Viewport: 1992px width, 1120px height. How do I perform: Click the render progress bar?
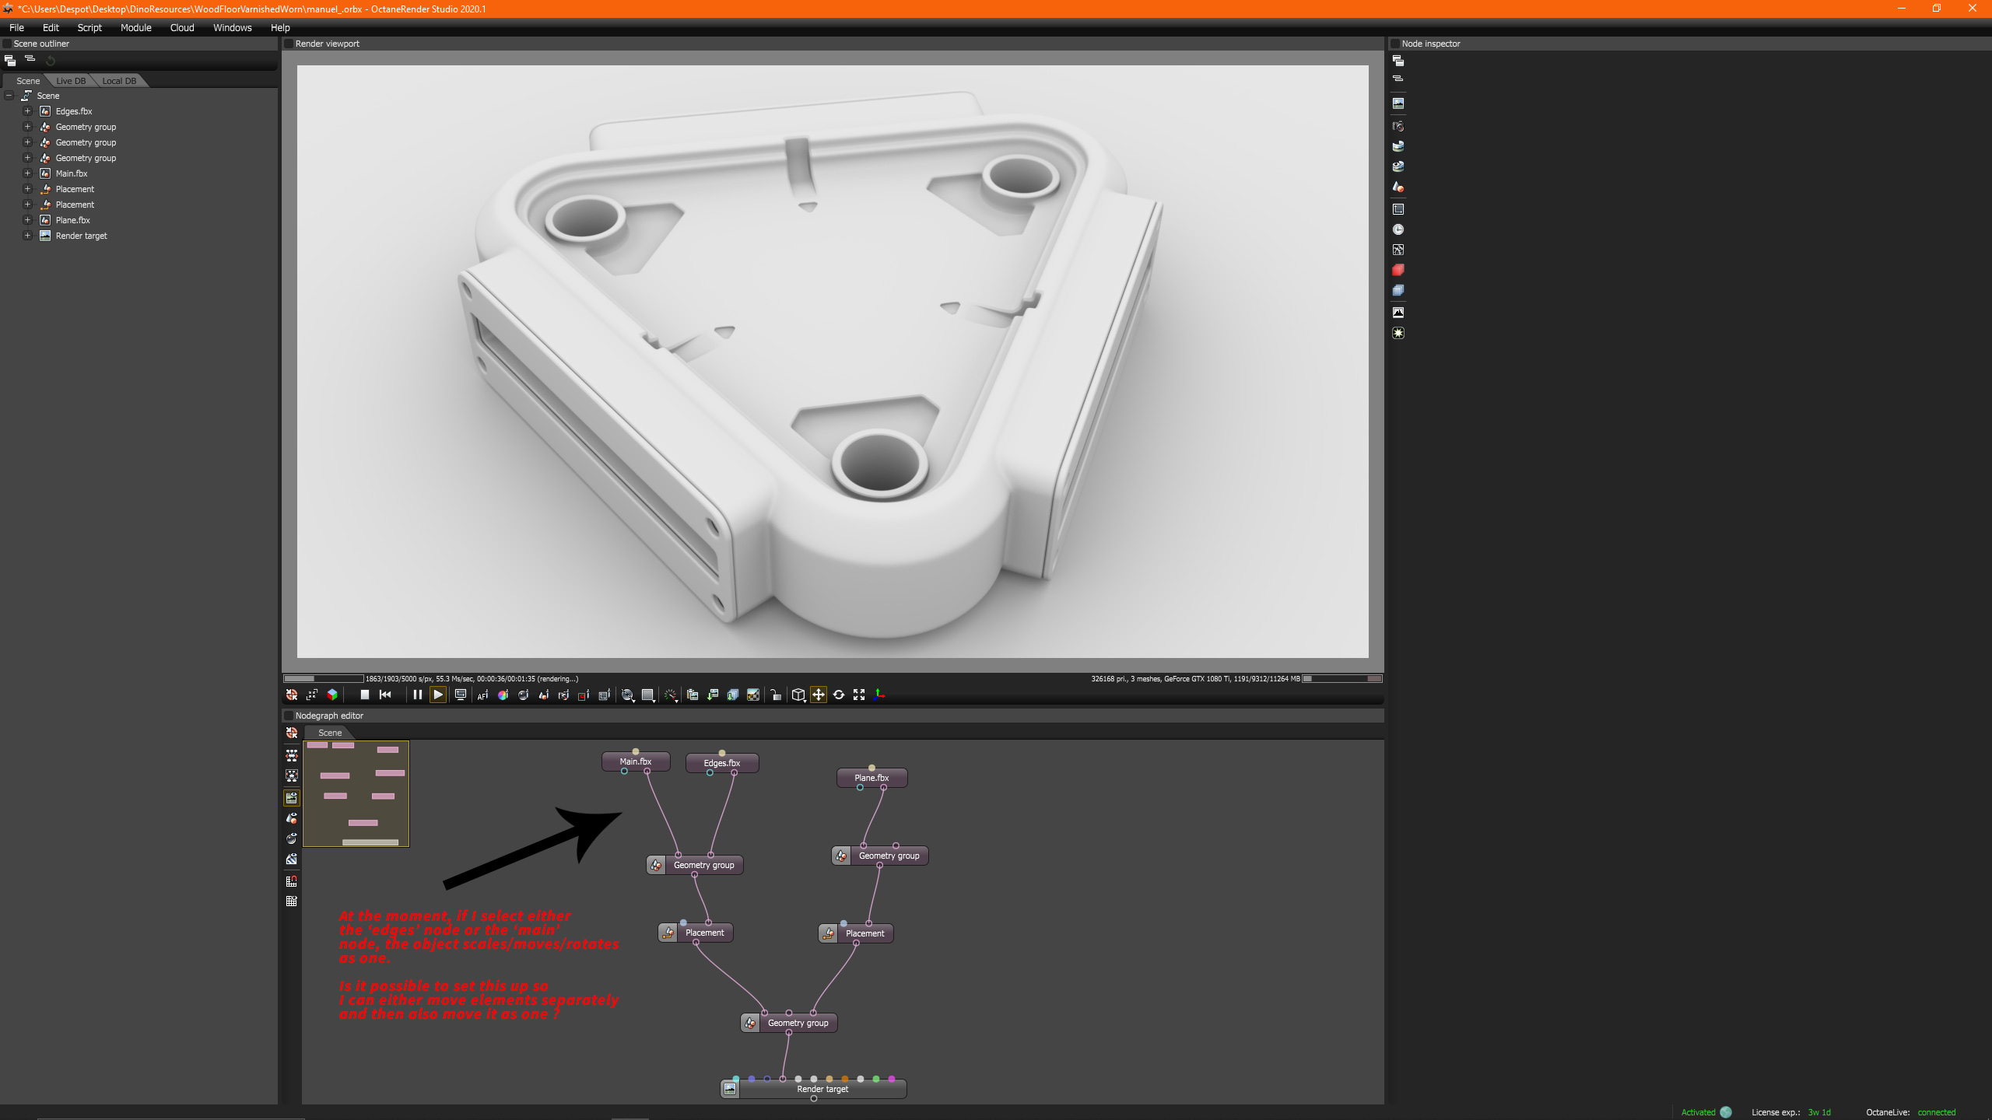pyautogui.click(x=323, y=678)
